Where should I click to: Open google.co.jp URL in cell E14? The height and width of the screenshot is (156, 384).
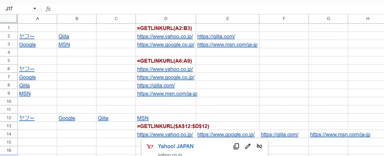(x=226, y=135)
